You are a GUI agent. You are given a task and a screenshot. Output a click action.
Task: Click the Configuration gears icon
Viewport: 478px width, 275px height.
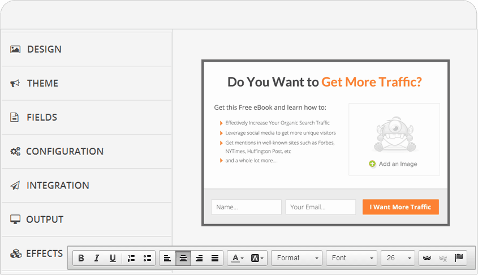pos(15,152)
